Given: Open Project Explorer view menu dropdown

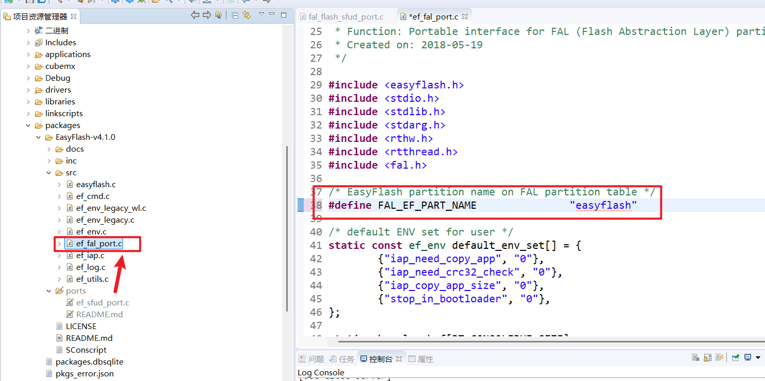Looking at the screenshot, I should pos(262,14).
